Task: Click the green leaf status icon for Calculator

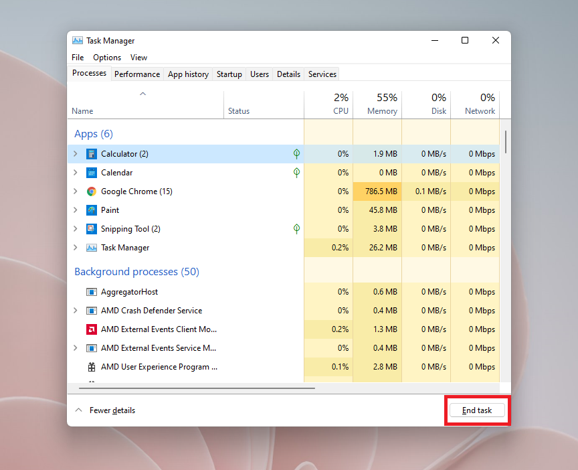Action: (x=296, y=154)
